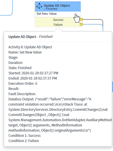Select the Success condition row on the node
The height and width of the screenshot is (151, 113).
(58, 20)
